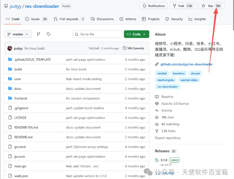The height and width of the screenshot is (179, 234).
Task: Open the README.md file
Action: click(x=23, y=137)
